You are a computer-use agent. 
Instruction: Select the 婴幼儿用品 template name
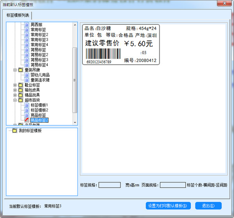[40, 75]
